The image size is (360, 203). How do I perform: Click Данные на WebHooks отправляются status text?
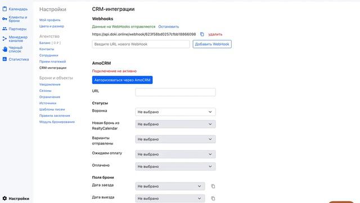pos(124,27)
